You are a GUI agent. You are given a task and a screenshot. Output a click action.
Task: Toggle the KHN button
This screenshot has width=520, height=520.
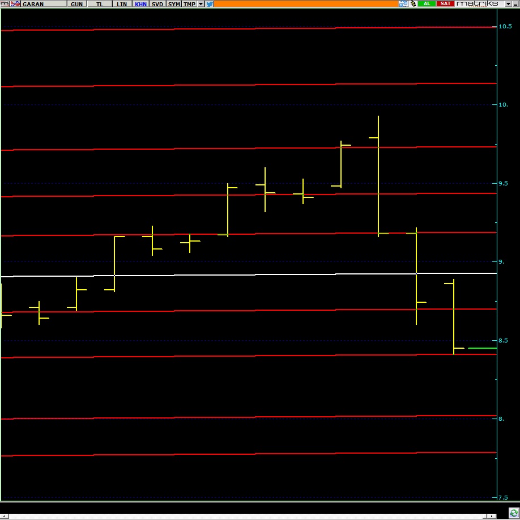click(x=141, y=3)
